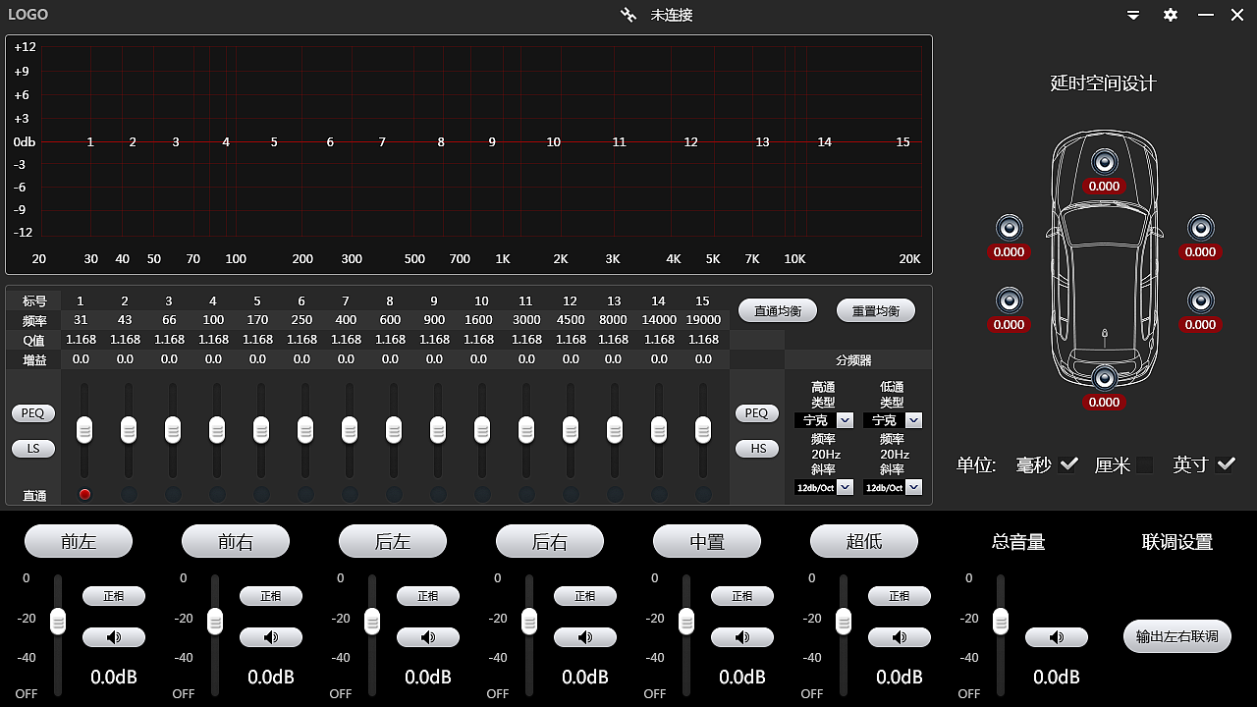Select the rear right speaker icon
Screen dimensions: 1257x707
(1200, 300)
